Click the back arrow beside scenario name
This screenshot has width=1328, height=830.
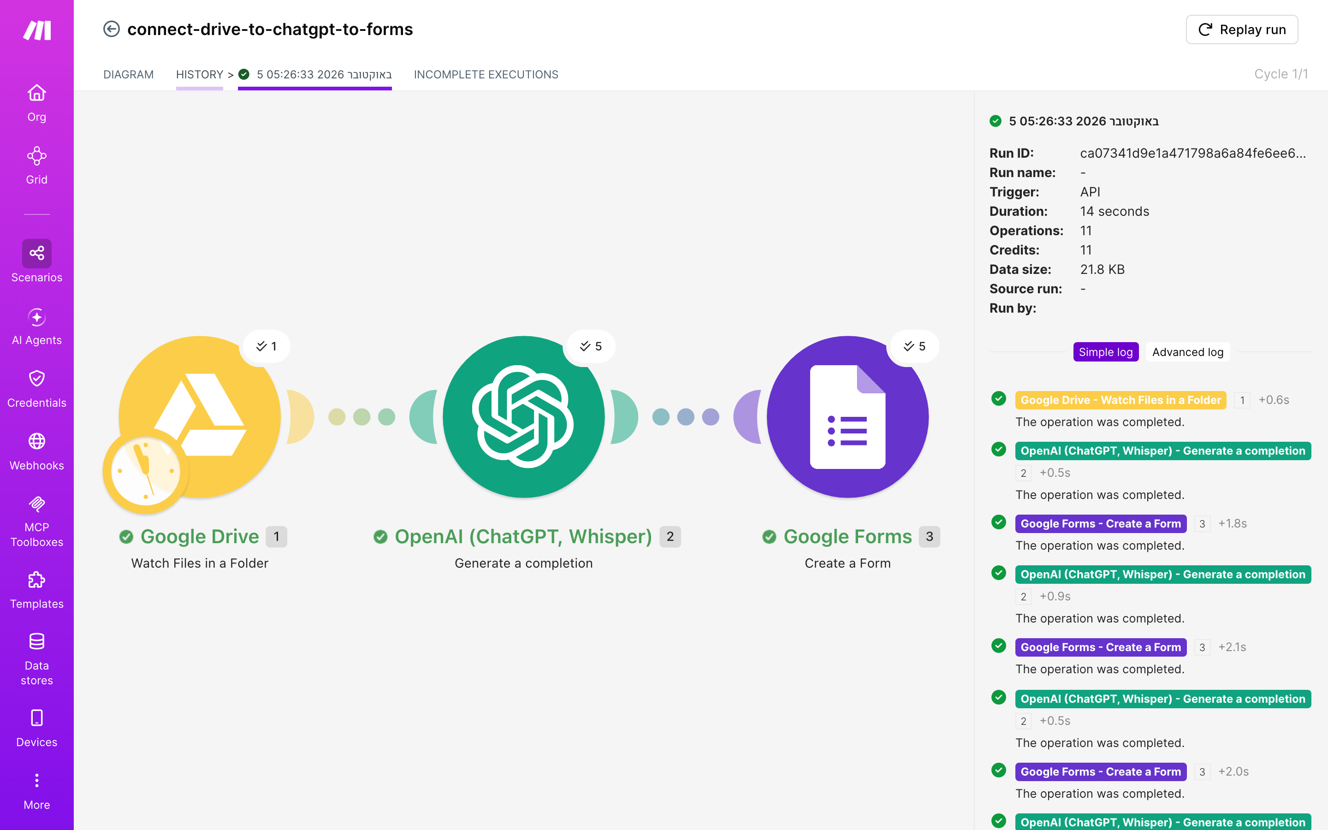pos(112,29)
